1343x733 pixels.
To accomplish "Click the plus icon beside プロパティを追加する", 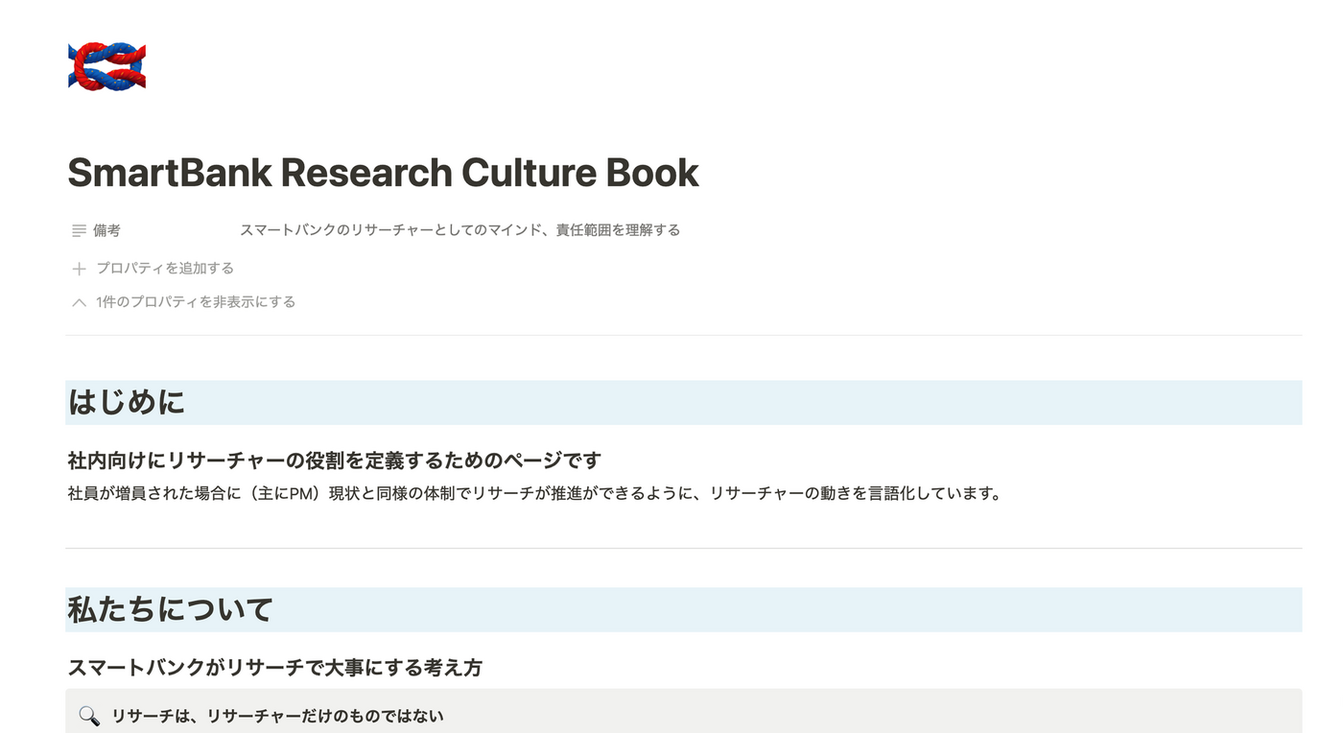I will click(80, 269).
